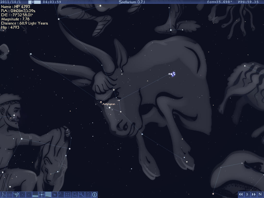Viewport: 264px width, 198px height.
Task: Click the Magnitude : 7.78 info line
Action: coord(15,19)
